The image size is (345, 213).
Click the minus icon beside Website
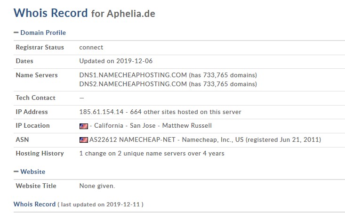16,172
